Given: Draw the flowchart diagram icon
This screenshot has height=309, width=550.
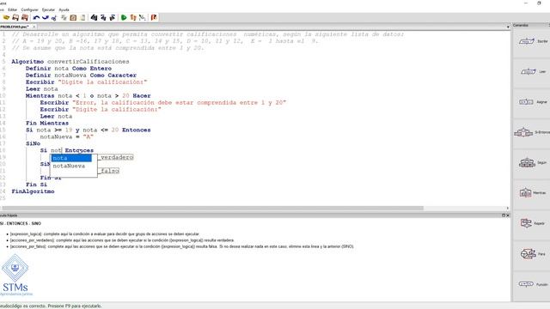Looking at the screenshot, I should point(142,17).
